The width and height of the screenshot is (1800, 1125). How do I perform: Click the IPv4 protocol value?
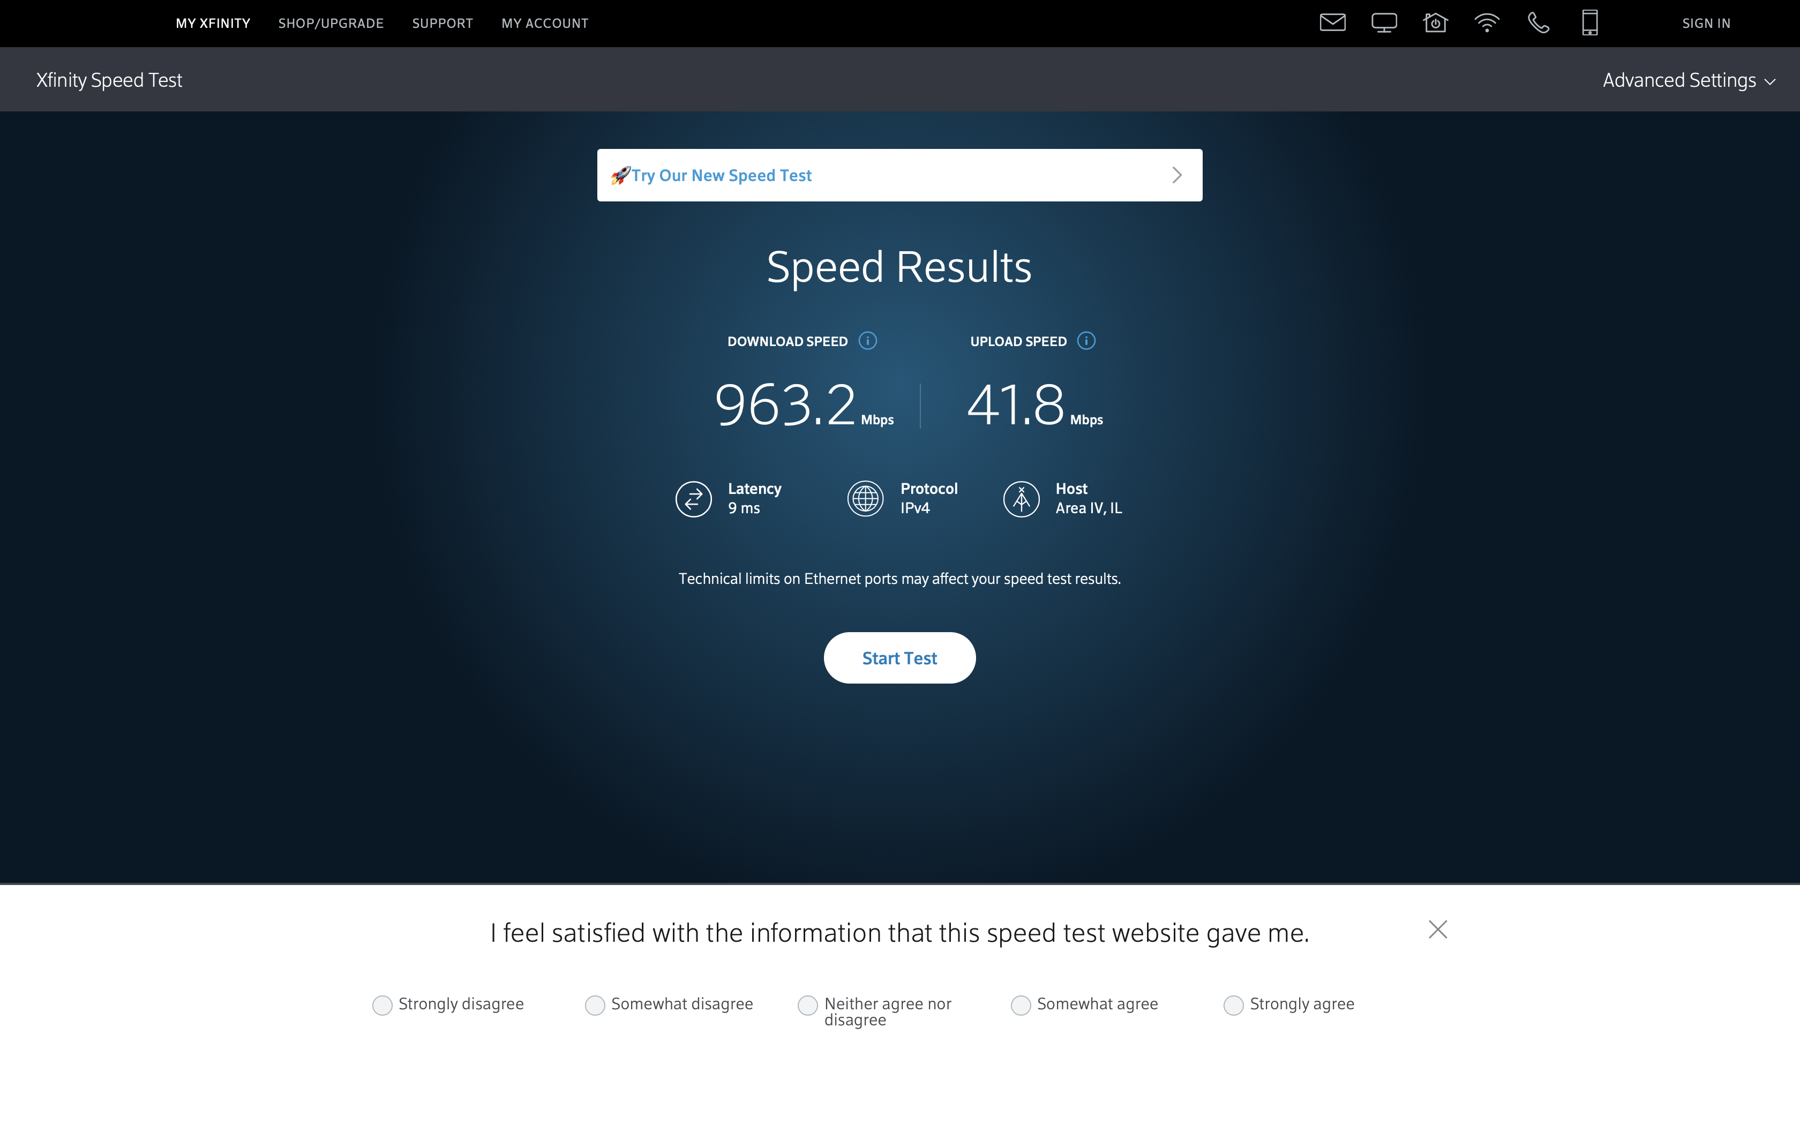coord(915,508)
